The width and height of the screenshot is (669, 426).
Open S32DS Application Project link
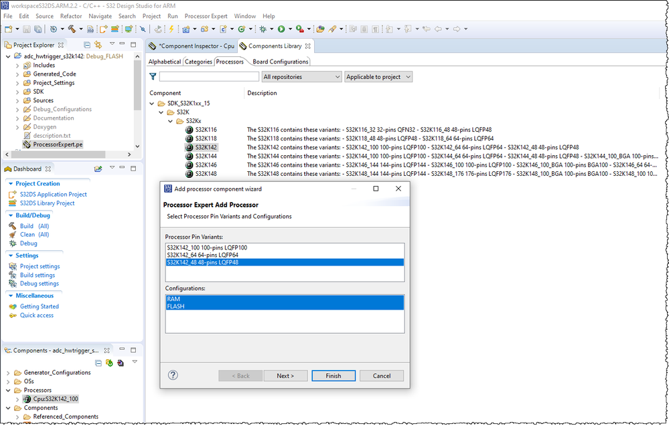point(54,194)
